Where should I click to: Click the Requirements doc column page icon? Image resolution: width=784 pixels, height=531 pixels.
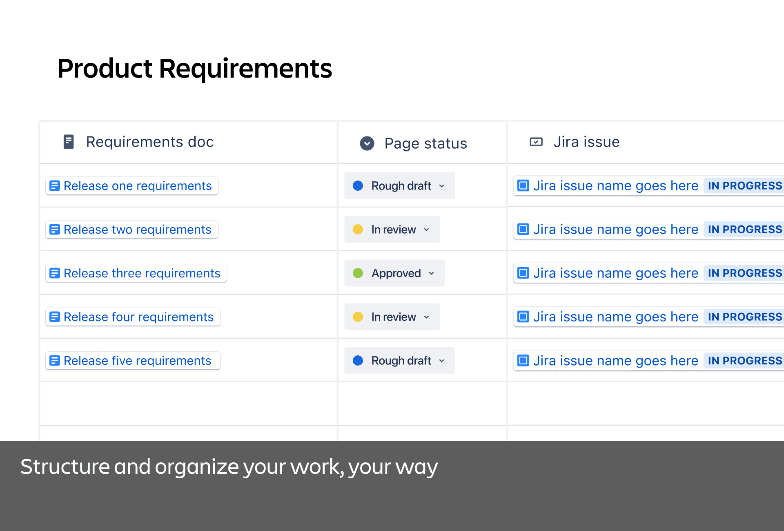click(x=69, y=142)
